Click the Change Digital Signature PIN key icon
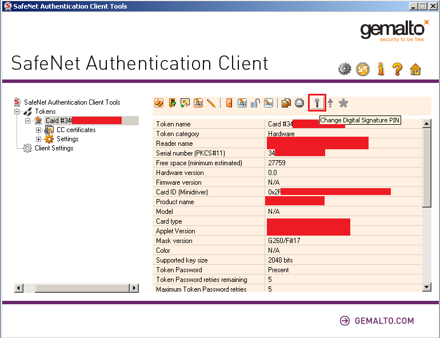440x338 pixels. [317, 103]
